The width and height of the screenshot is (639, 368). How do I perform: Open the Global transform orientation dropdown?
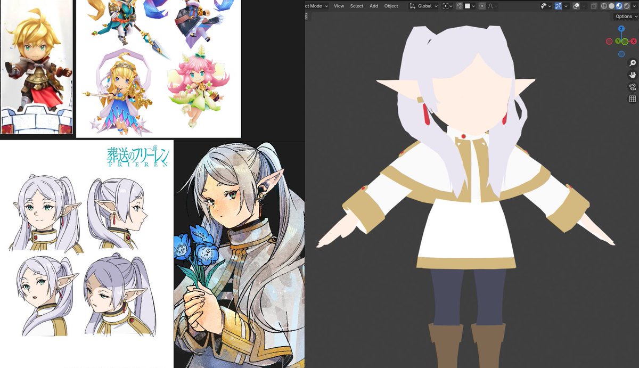(x=424, y=6)
